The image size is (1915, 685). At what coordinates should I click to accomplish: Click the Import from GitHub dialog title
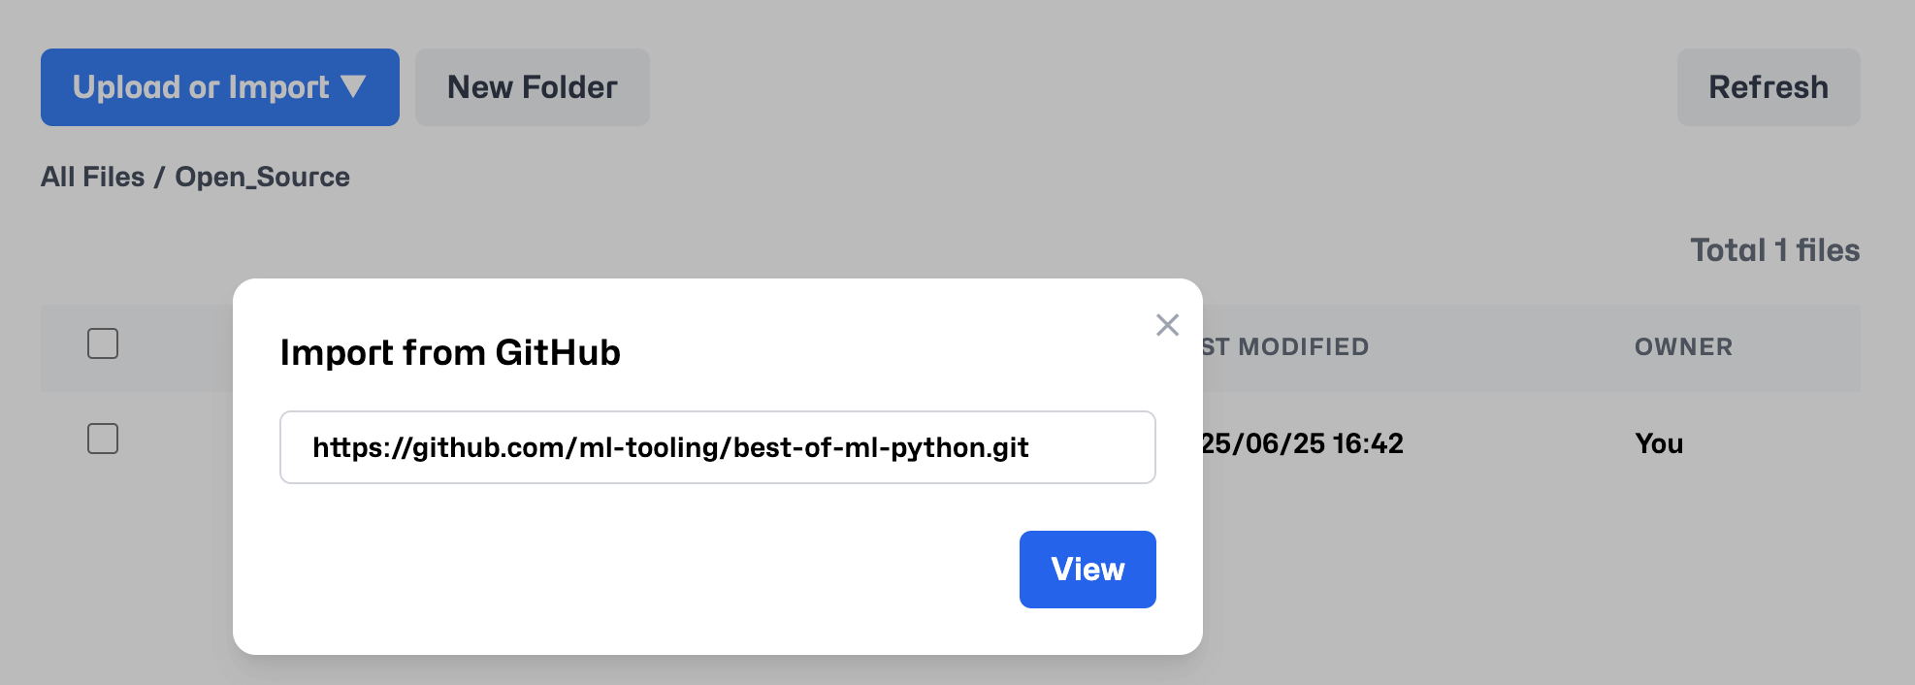450,352
